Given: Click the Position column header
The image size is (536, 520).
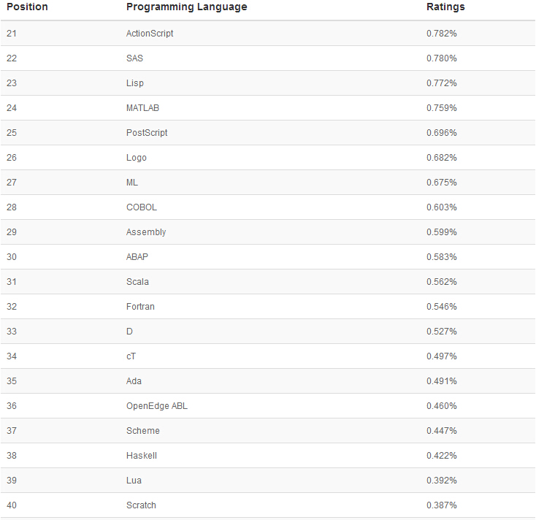Looking at the screenshot, I should coord(27,7).
